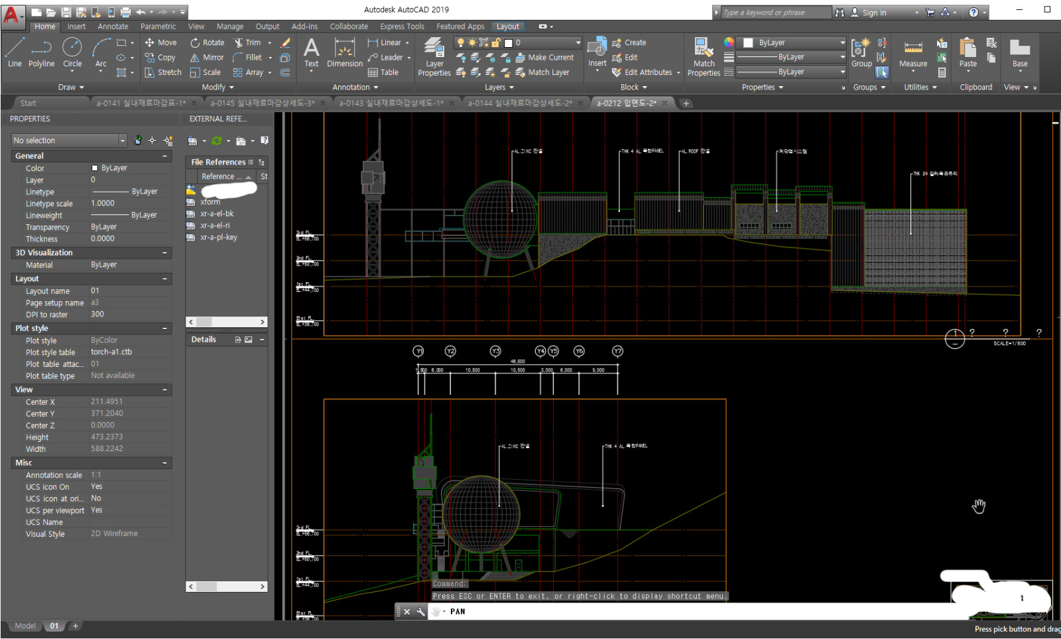Toggle the Misc section collapse button
The height and width of the screenshot is (639, 1061).
point(165,463)
